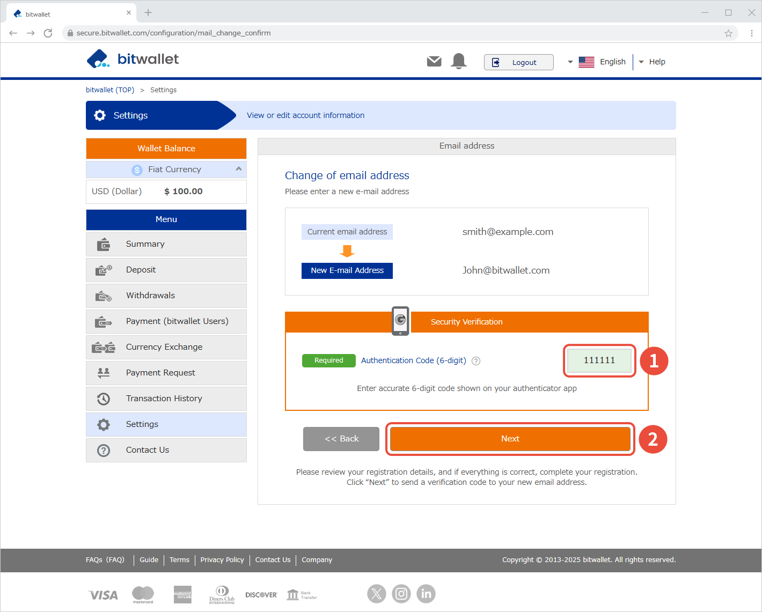Click the Payment Request people icon
Screen dimensions: 762x612
pos(104,373)
